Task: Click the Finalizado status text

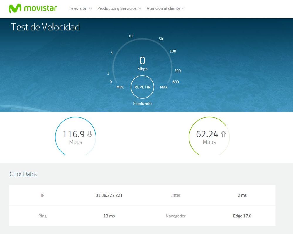Action: tap(142, 103)
